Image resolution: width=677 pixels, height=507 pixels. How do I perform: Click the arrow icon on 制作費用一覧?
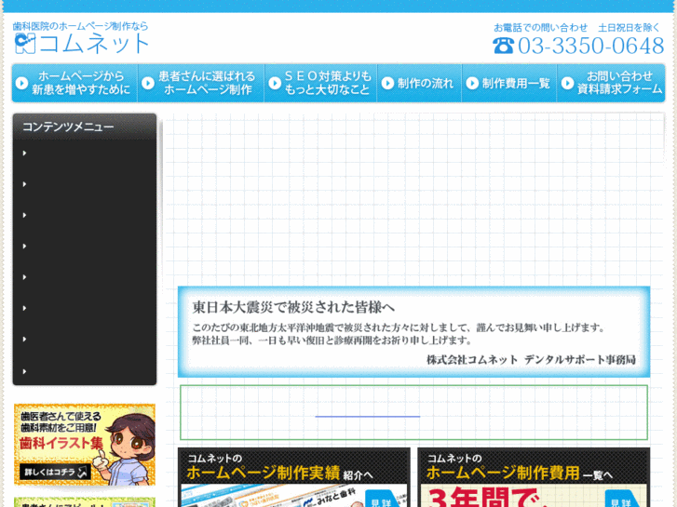(472, 84)
